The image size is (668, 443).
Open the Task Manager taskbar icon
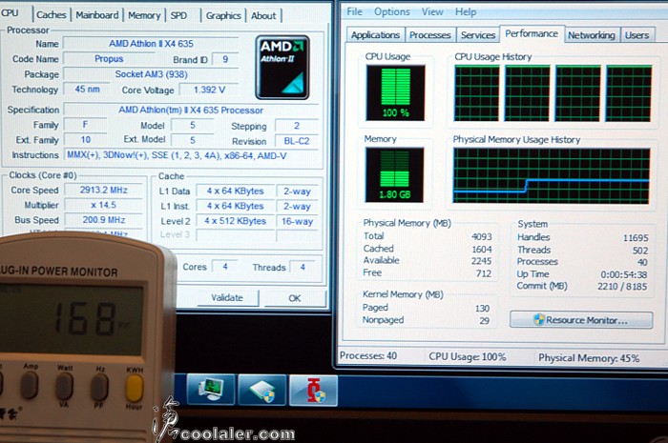point(211,390)
